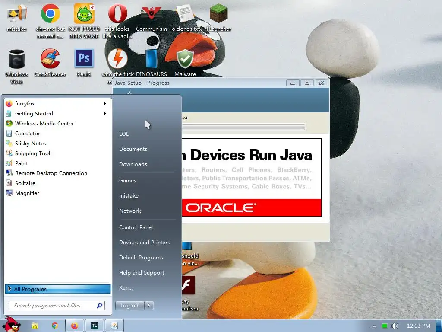This screenshot has width=442, height=332.
Task: Launch Sticky Notes from the start menu
Action: [x=58, y=144]
